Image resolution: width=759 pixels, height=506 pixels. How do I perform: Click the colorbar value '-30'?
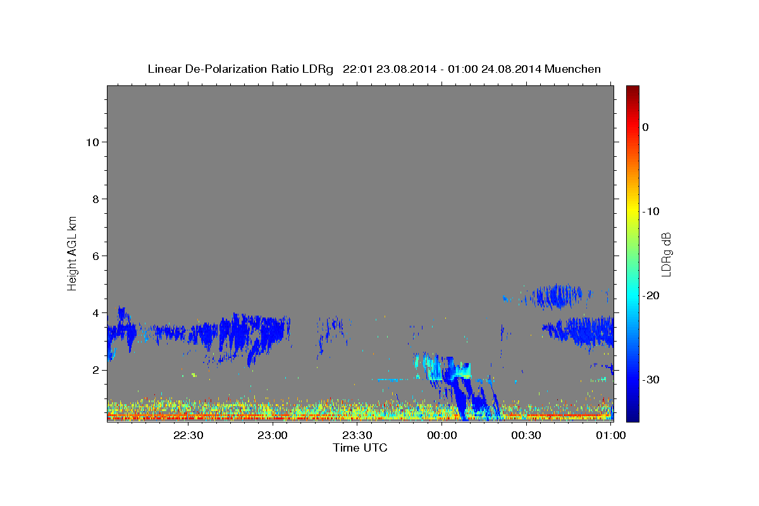click(x=651, y=379)
